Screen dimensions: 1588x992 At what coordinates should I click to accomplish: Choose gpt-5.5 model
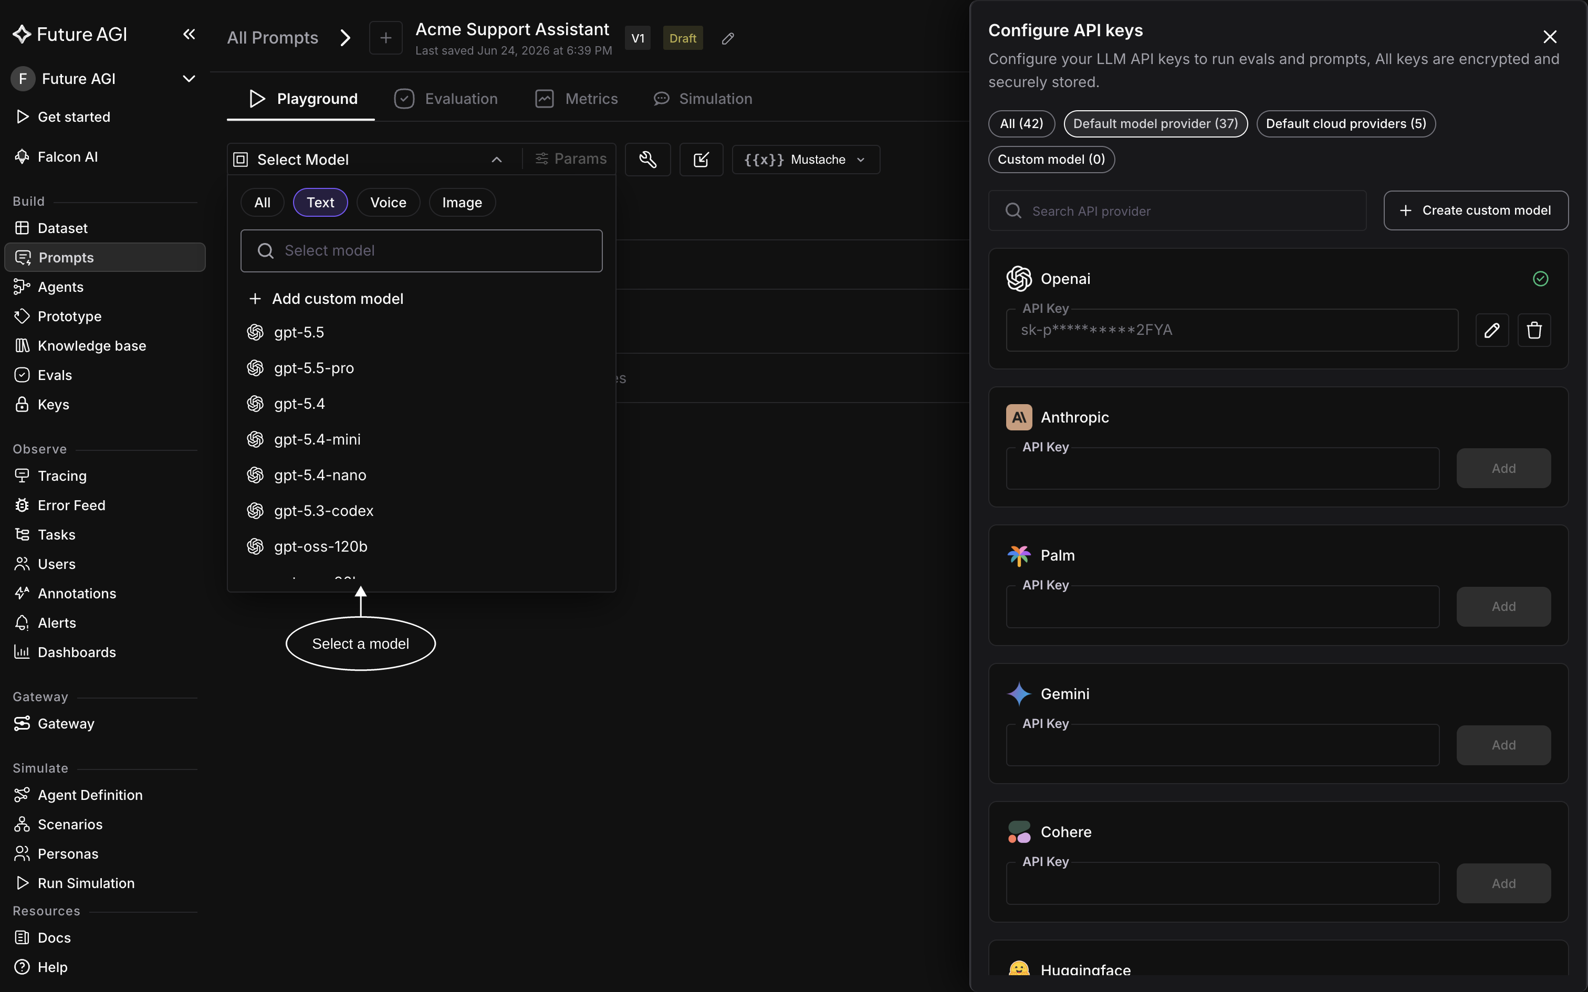(421, 333)
